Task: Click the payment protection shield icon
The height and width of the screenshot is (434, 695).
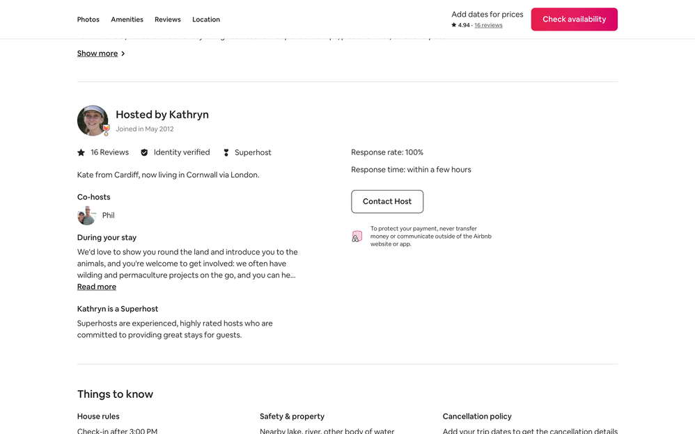Action: pyautogui.click(x=357, y=236)
